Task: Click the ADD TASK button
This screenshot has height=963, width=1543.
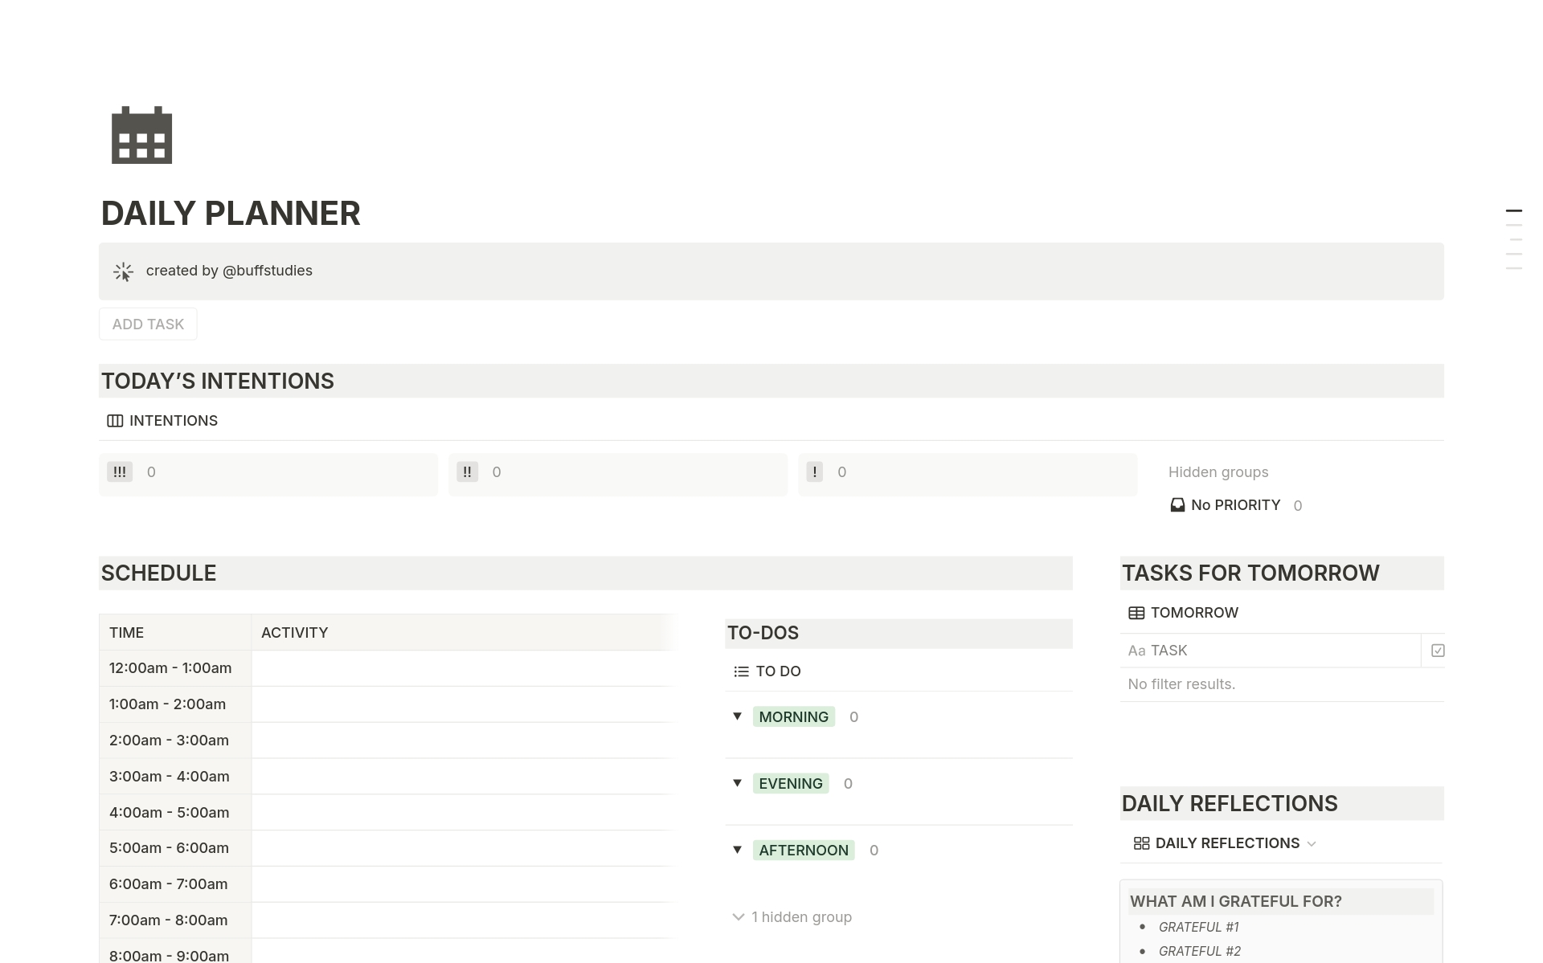Action: [x=148, y=323]
